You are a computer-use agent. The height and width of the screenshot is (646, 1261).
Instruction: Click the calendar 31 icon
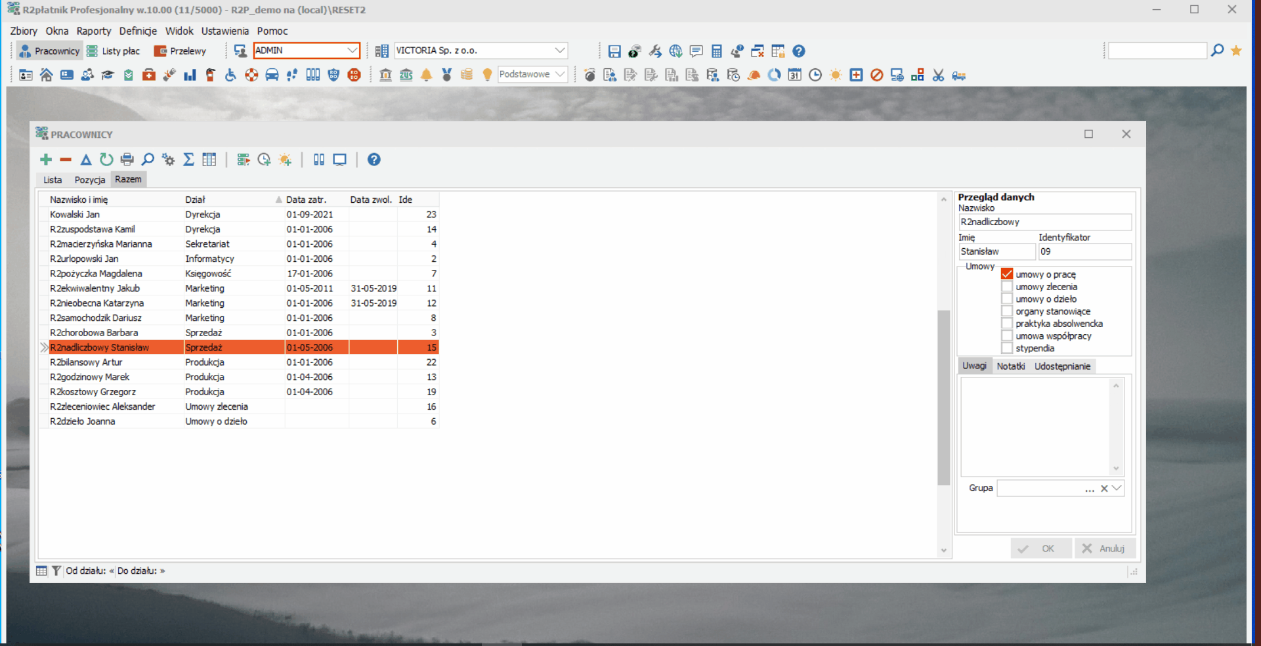point(795,75)
